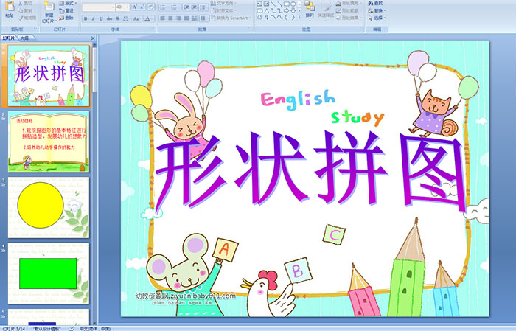Click the spell check status bar icon
This screenshot has height=331, width=516.
(72, 328)
